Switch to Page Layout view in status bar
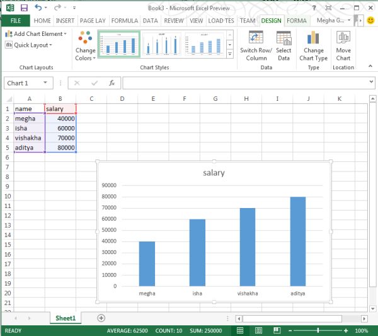This screenshot has width=378, height=336. tap(257, 330)
